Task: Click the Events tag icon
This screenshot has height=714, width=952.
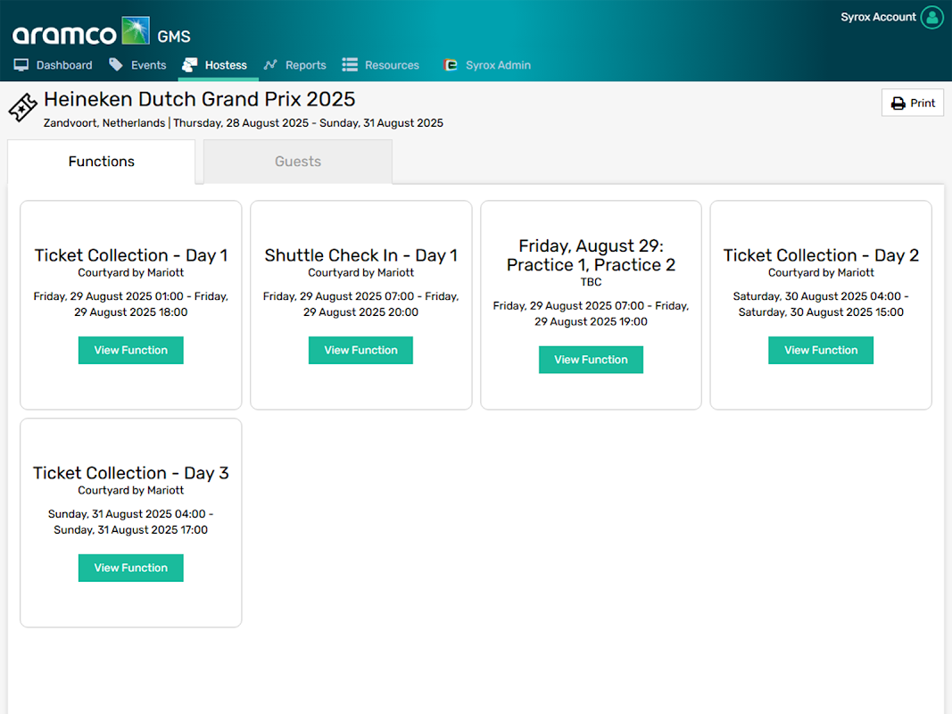Action: point(115,64)
